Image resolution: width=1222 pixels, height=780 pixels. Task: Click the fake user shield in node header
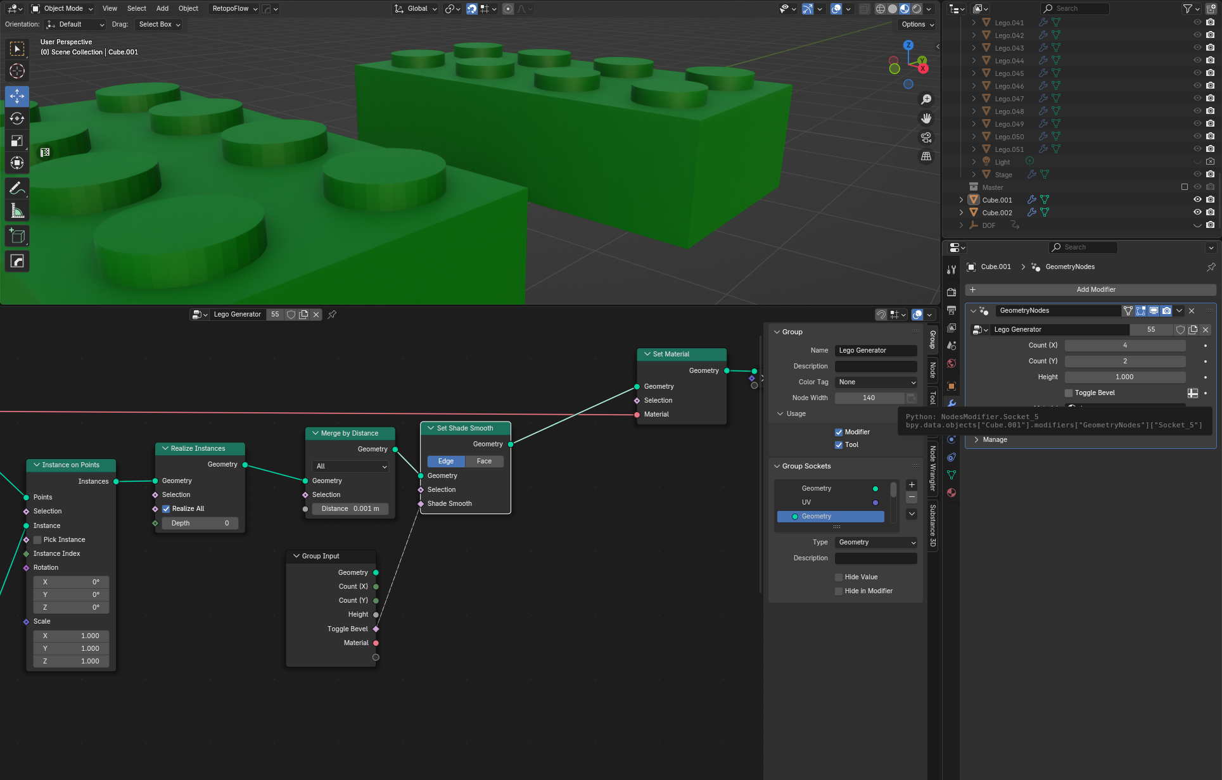[x=291, y=315]
